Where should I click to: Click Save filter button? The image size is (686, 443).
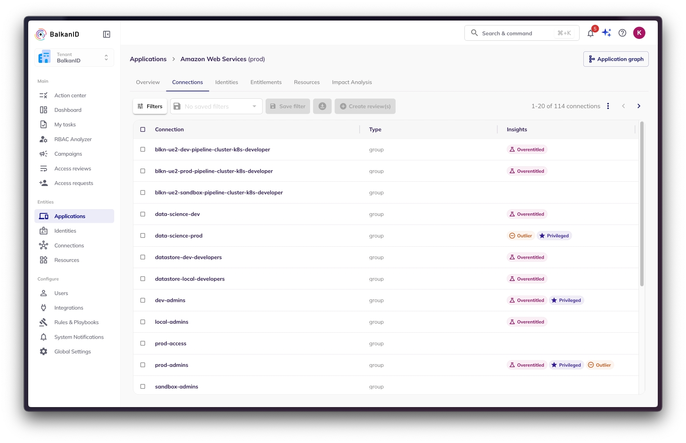tap(288, 106)
